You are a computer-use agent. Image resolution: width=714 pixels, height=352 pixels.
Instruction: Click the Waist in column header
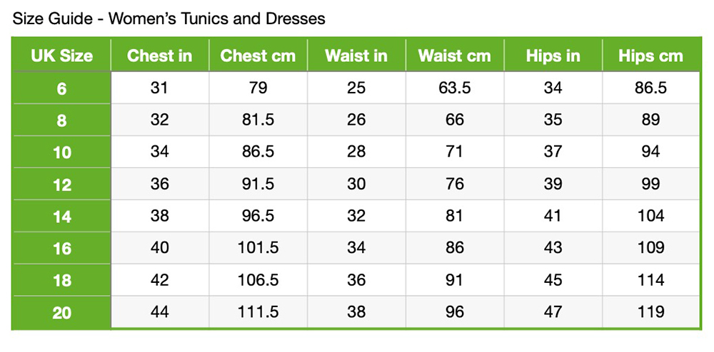356,56
